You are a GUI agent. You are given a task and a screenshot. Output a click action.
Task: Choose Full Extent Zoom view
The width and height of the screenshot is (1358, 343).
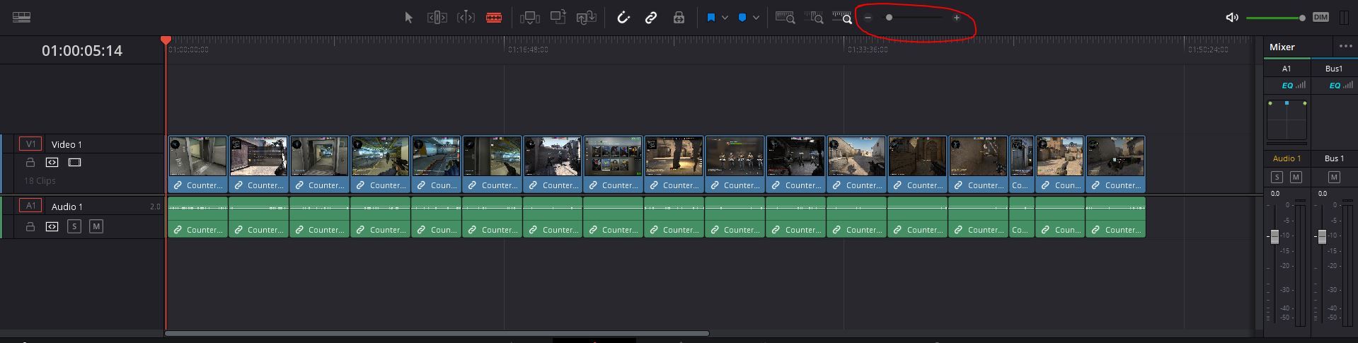pyautogui.click(x=786, y=18)
